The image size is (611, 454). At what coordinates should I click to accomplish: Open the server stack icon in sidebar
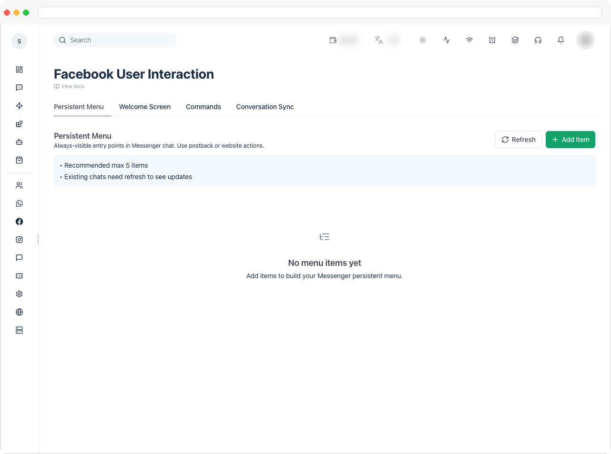(19, 330)
